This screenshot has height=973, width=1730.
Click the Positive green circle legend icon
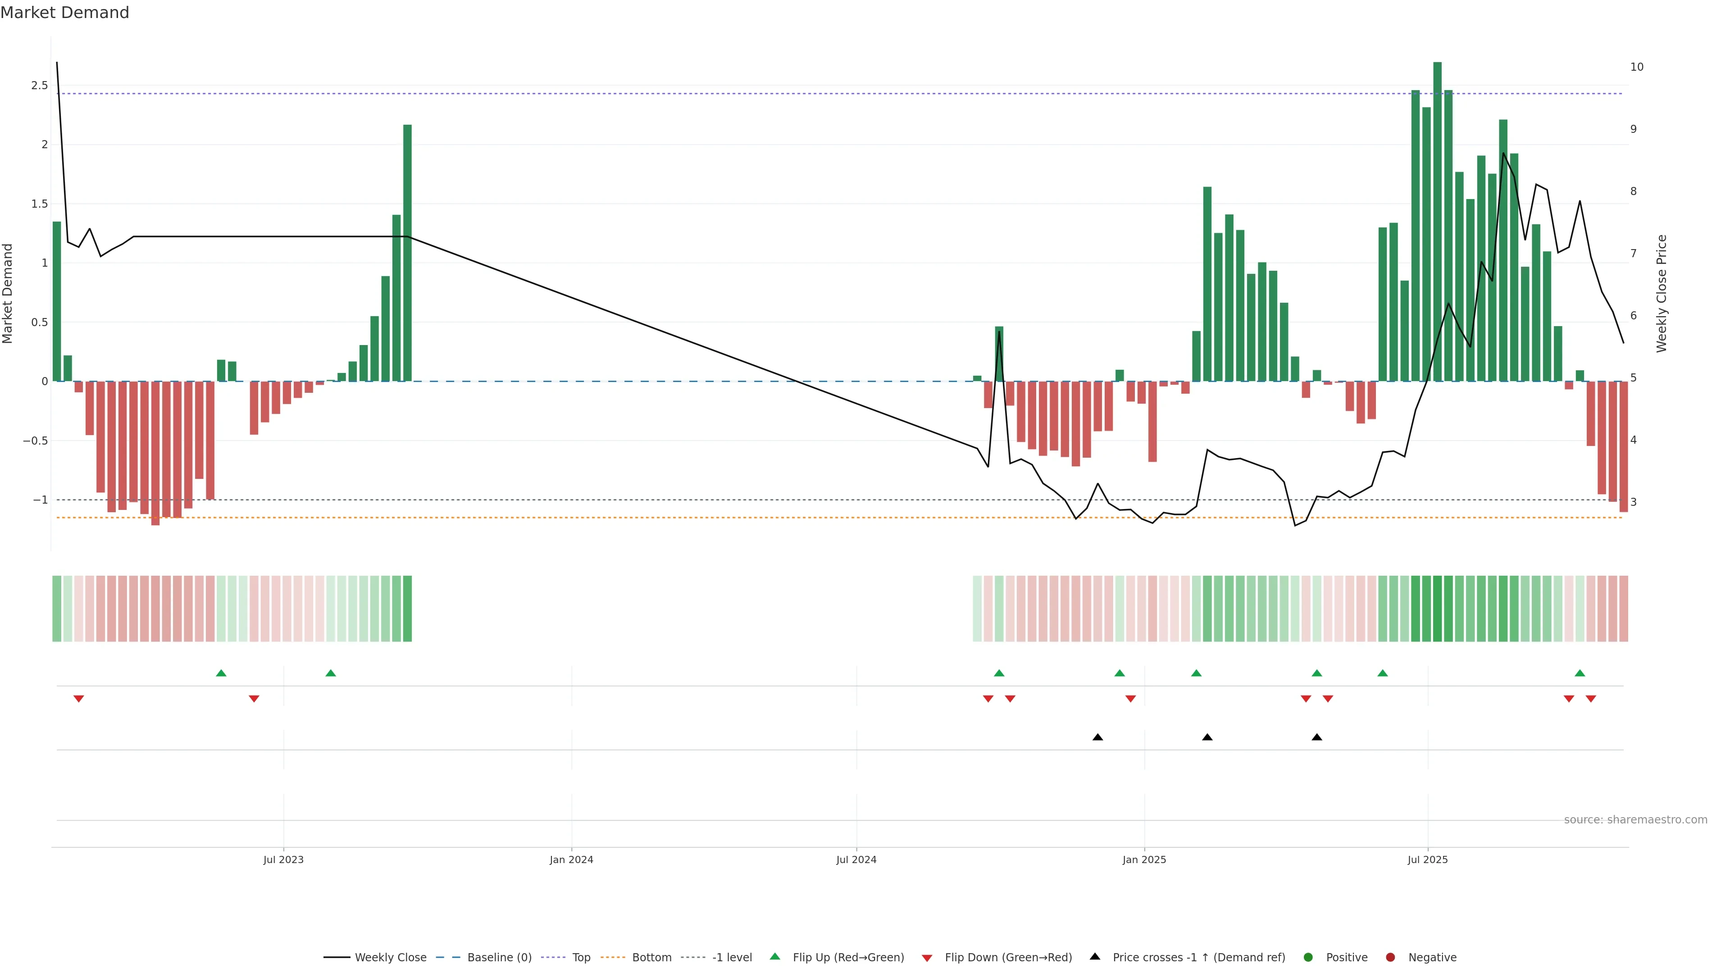click(x=1308, y=958)
